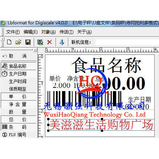The image size is (159, 159).
Task: Delete with the red X icon
Action: click(49, 42)
